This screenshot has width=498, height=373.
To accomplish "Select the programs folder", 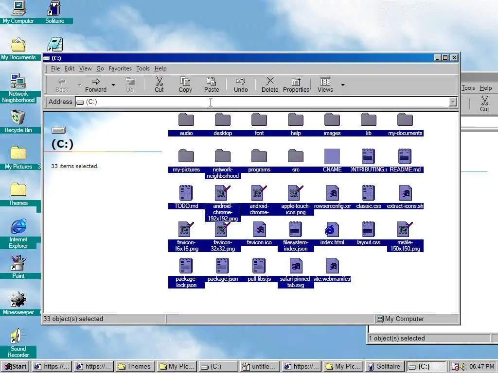I will click(259, 160).
